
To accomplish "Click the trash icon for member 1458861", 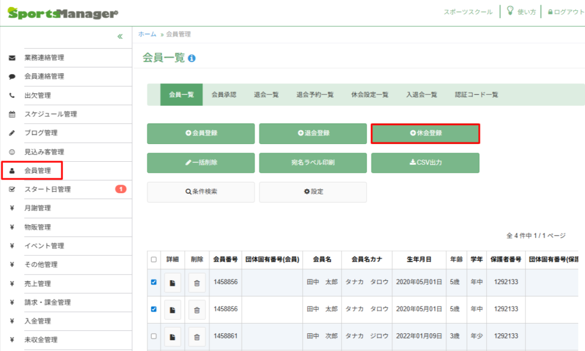I will tap(197, 337).
